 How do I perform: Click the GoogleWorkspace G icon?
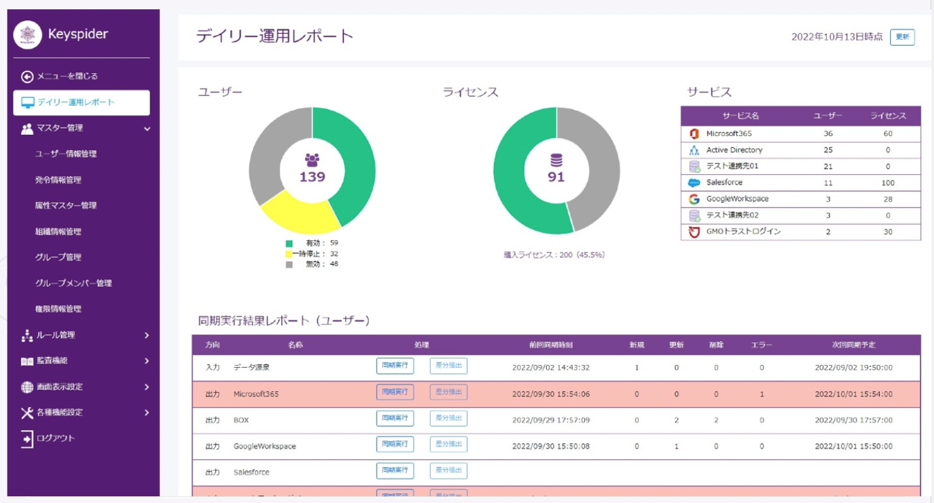[x=694, y=199]
